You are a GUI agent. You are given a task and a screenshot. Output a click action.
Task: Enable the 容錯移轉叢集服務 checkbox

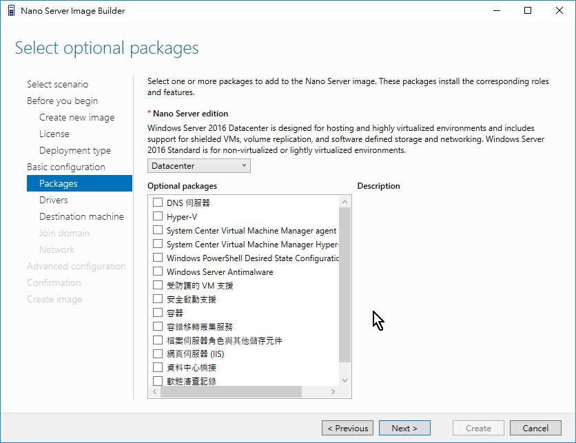coord(158,326)
